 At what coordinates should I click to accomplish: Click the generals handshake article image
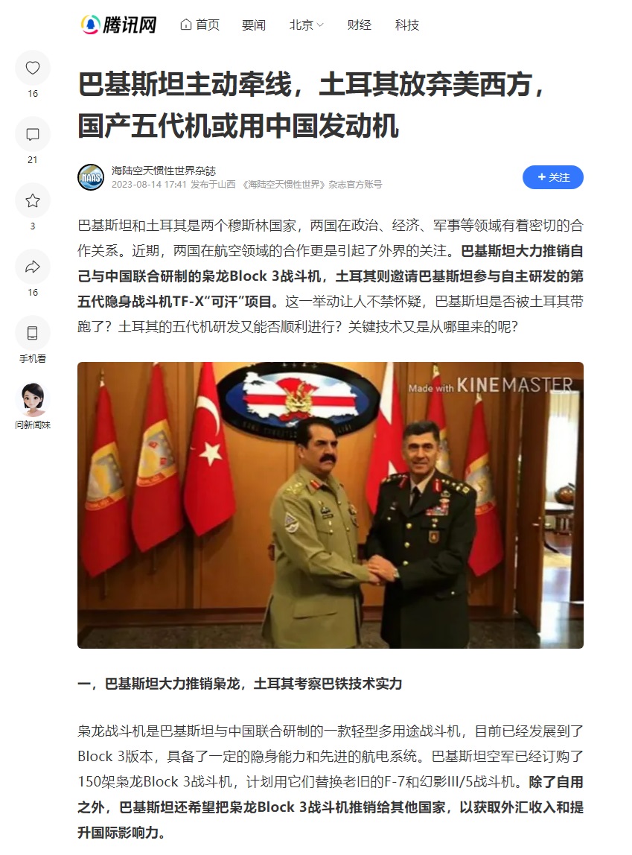pos(331,505)
